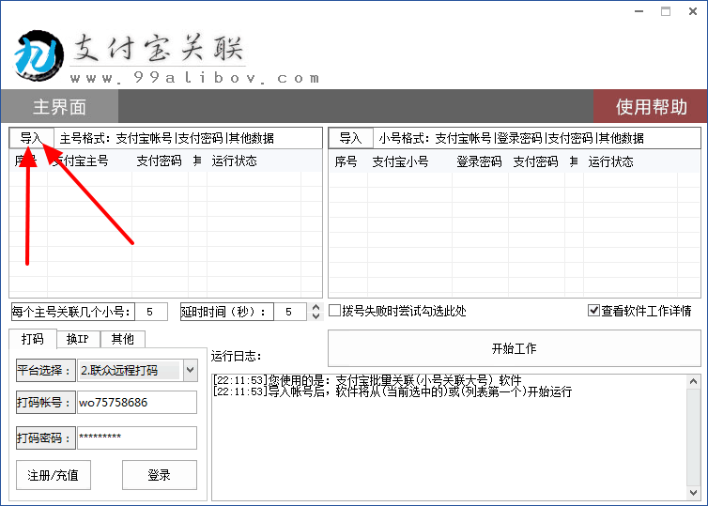Enable 拨号失败时尝试勾选此处 checkbox
This screenshot has width=708, height=506.
click(334, 311)
